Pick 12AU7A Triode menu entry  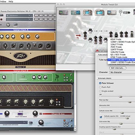click(117, 52)
